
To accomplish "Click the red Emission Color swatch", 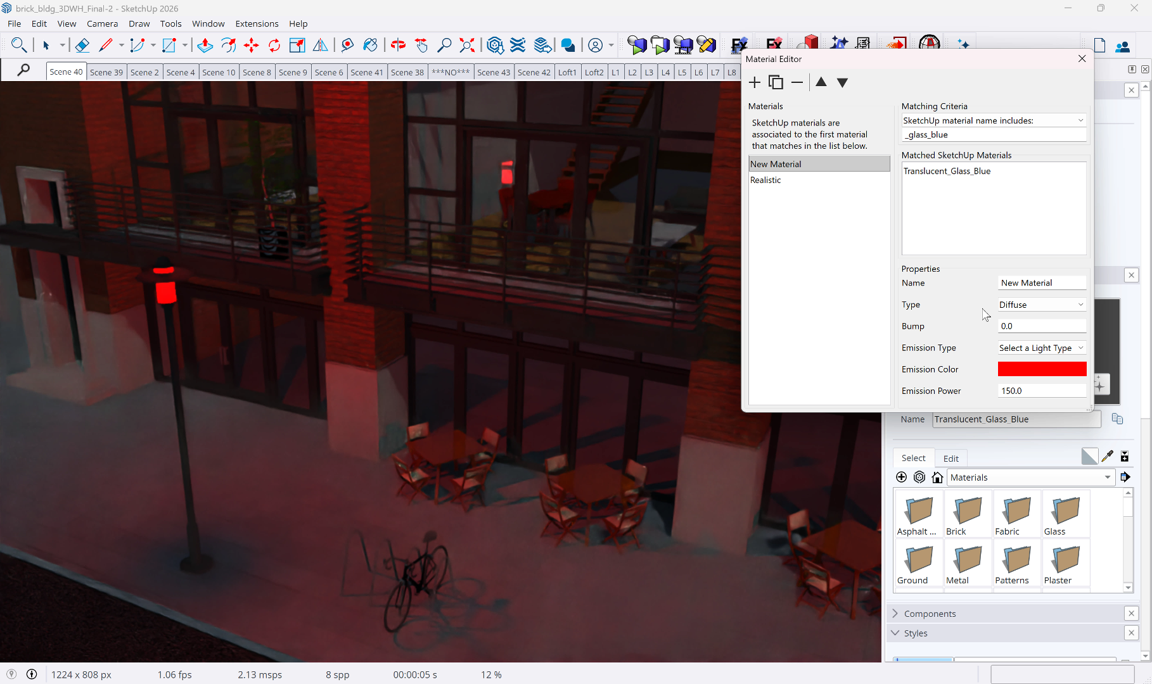I will coord(1041,369).
